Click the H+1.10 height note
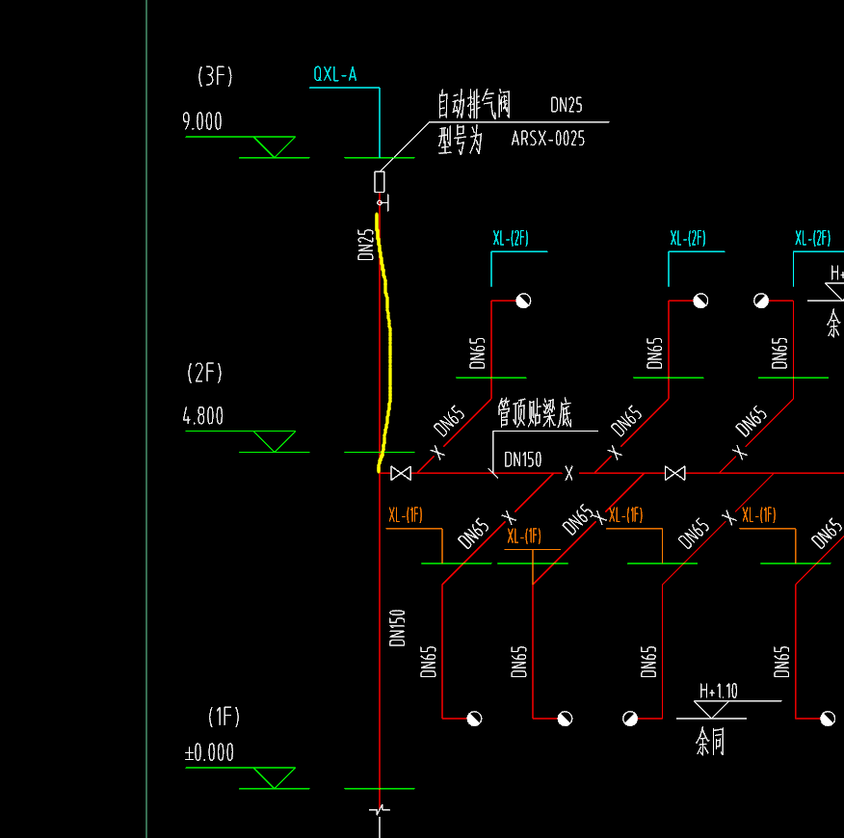Image resolution: width=844 pixels, height=838 pixels. 718,691
